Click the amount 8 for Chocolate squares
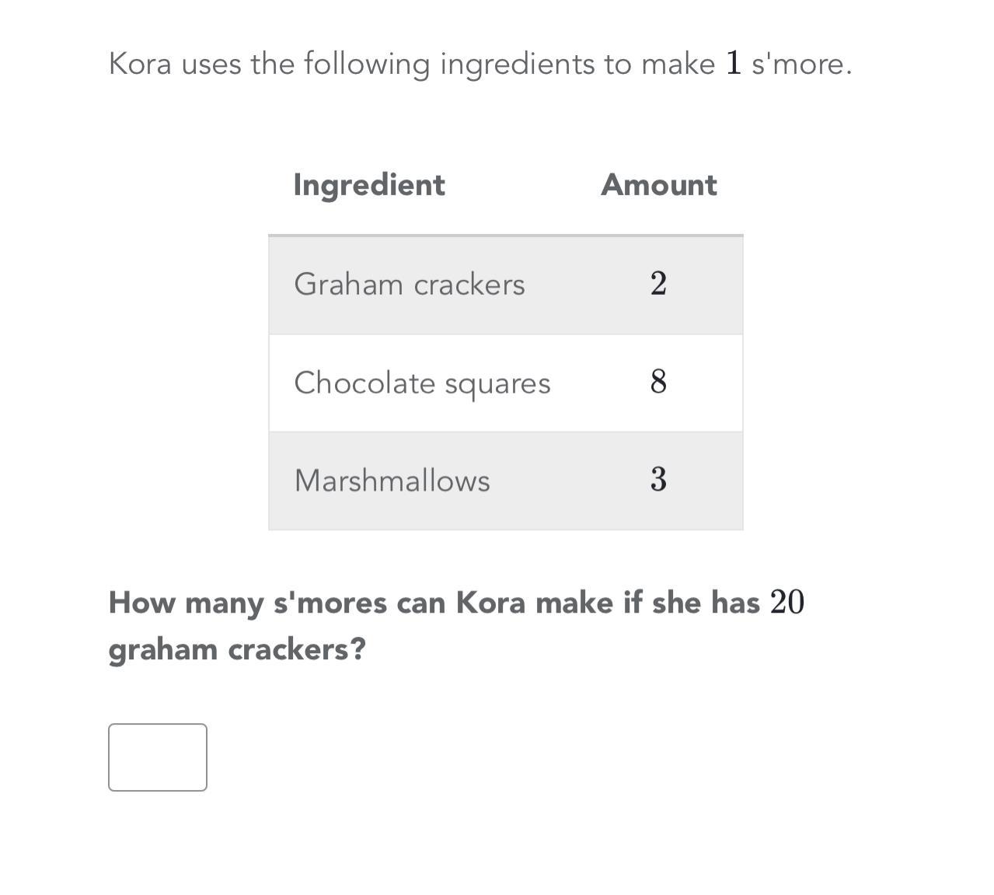 [x=658, y=382]
